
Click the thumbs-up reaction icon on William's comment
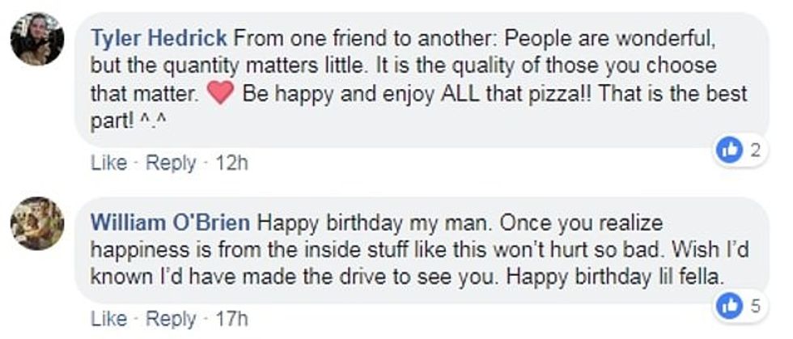coord(730,305)
